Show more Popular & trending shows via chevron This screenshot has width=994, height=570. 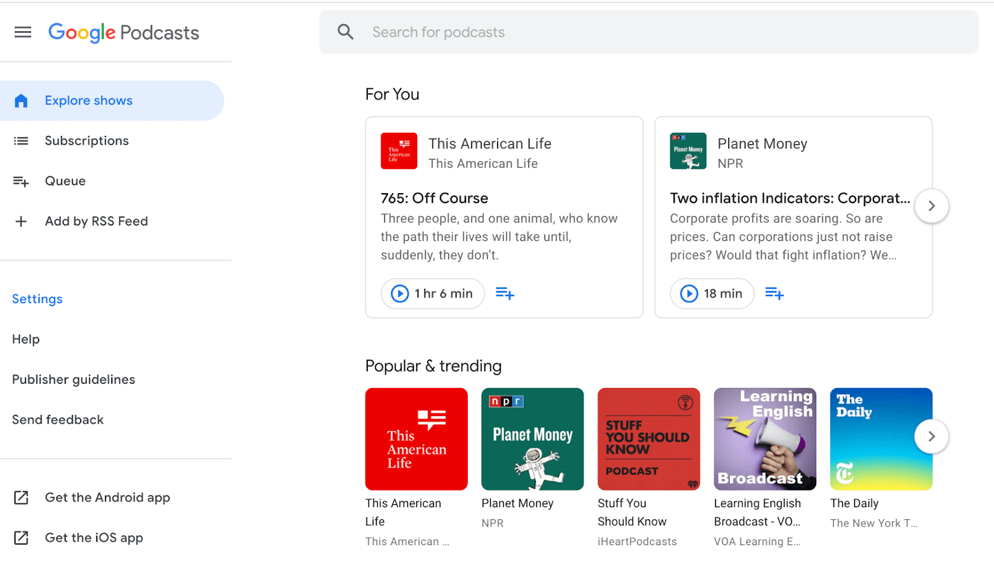(x=931, y=436)
